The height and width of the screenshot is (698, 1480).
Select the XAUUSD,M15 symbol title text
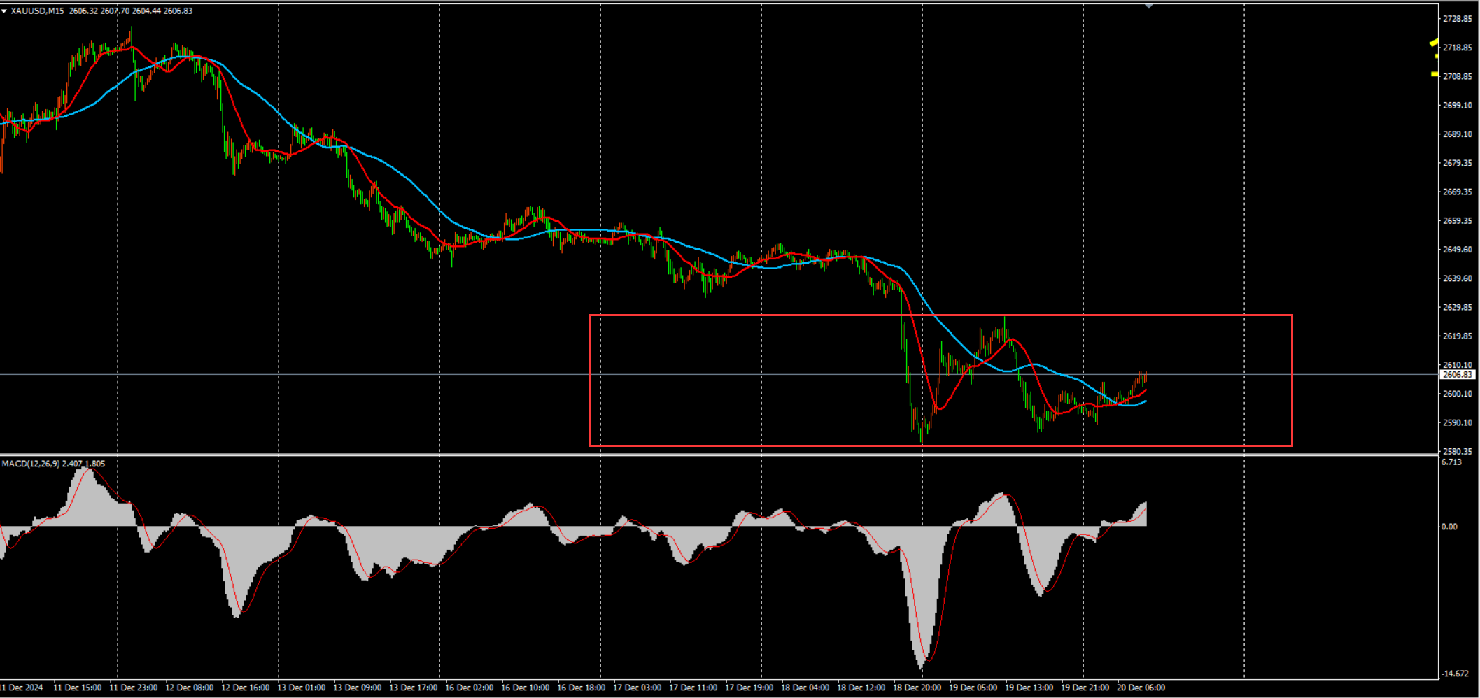pos(37,11)
